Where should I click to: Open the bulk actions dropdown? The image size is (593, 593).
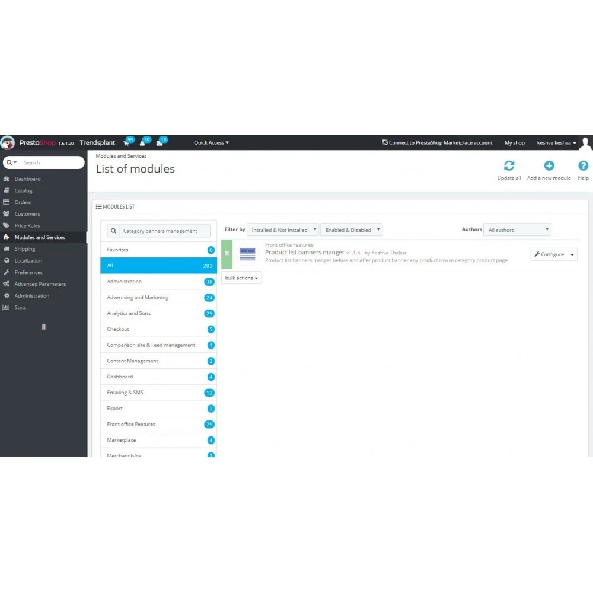[241, 278]
